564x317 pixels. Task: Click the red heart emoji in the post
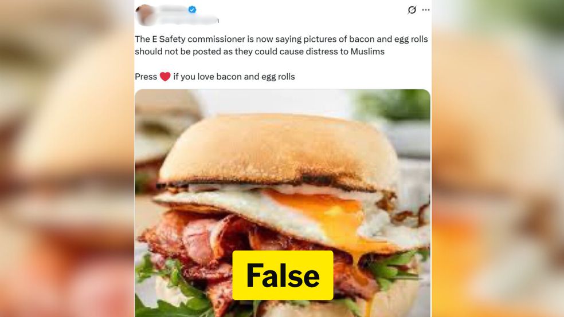[165, 77]
